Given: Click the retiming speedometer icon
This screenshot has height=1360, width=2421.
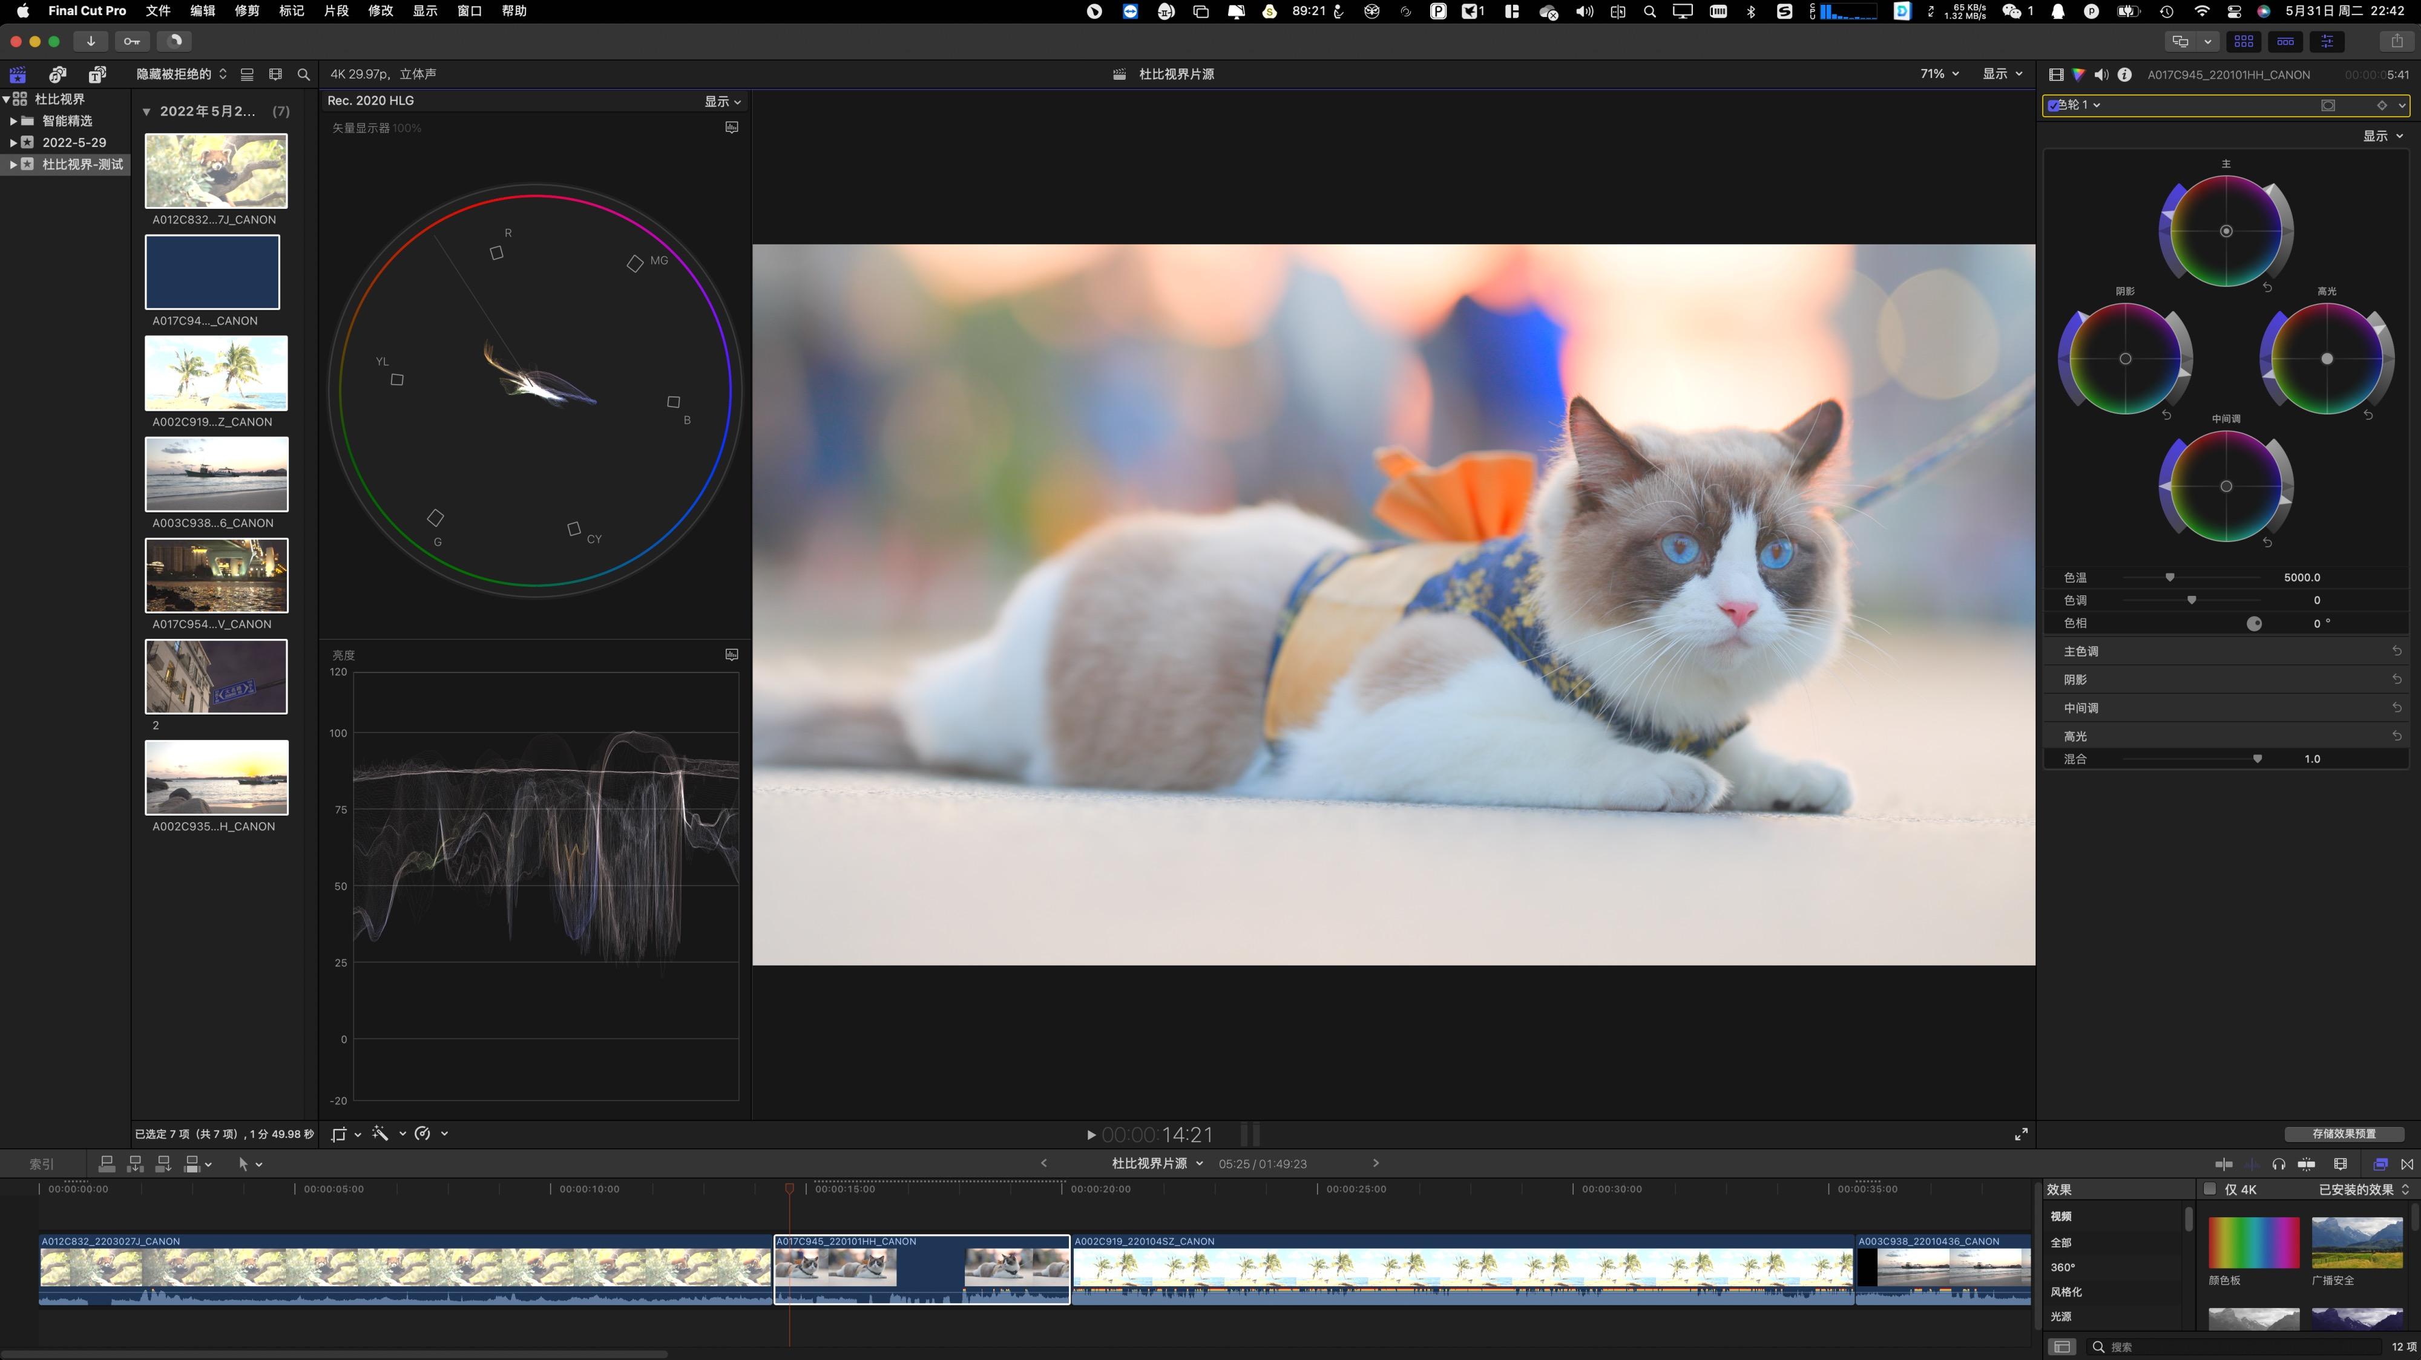Looking at the screenshot, I should [x=423, y=1134].
